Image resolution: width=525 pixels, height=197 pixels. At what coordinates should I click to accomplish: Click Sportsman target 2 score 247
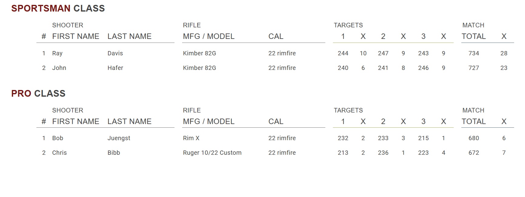[383, 53]
